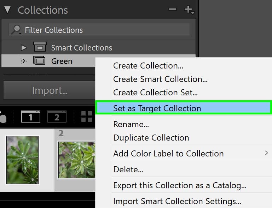Open the plus menu for new collection
Screen dimensions: 272x208
[189, 10]
